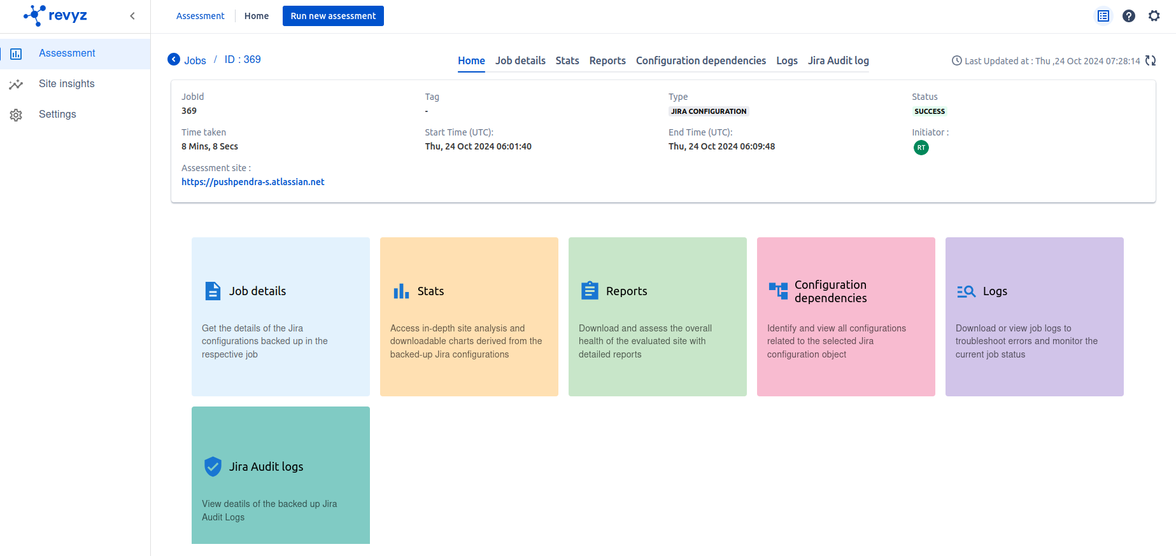Open the top-right settings gear icon

(x=1154, y=16)
